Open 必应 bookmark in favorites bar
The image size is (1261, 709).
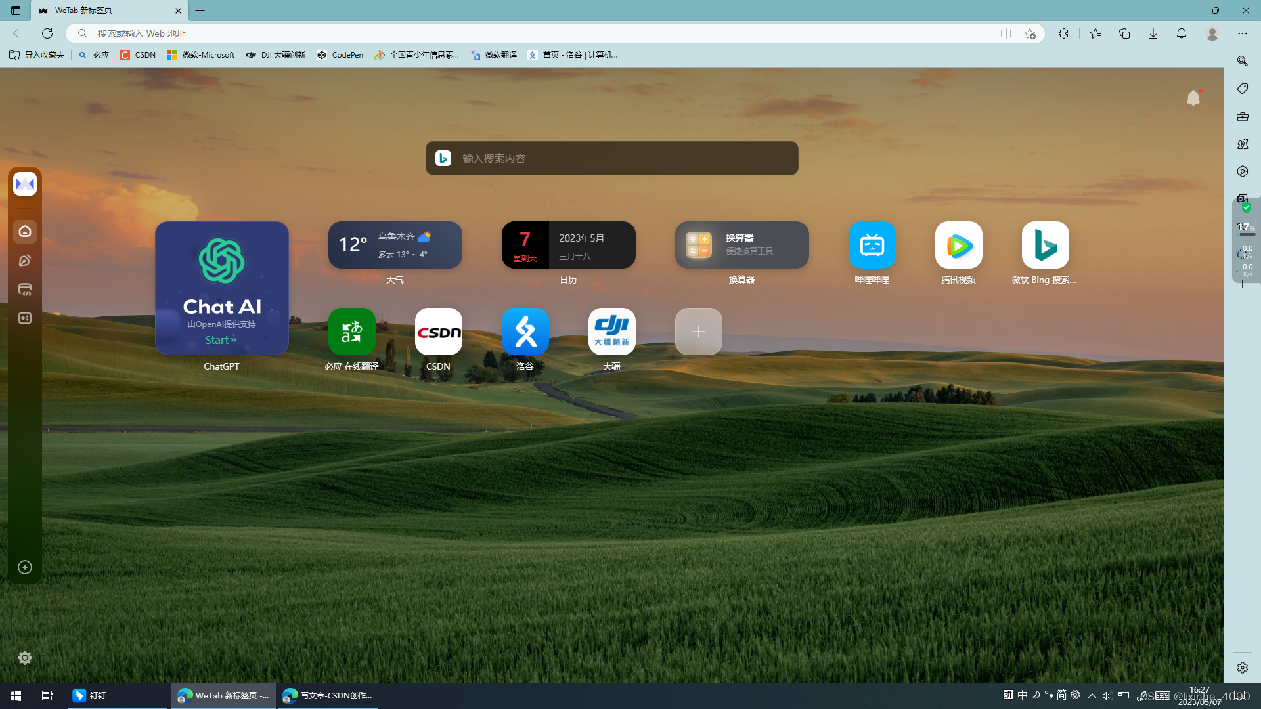94,55
